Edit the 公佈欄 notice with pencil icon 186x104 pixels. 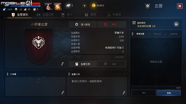tap(63, 92)
